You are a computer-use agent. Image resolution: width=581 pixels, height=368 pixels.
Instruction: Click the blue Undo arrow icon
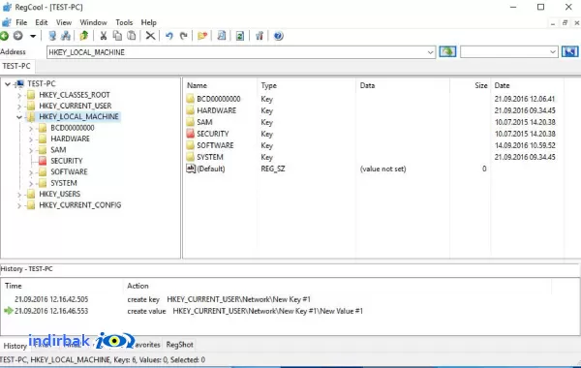click(x=169, y=36)
